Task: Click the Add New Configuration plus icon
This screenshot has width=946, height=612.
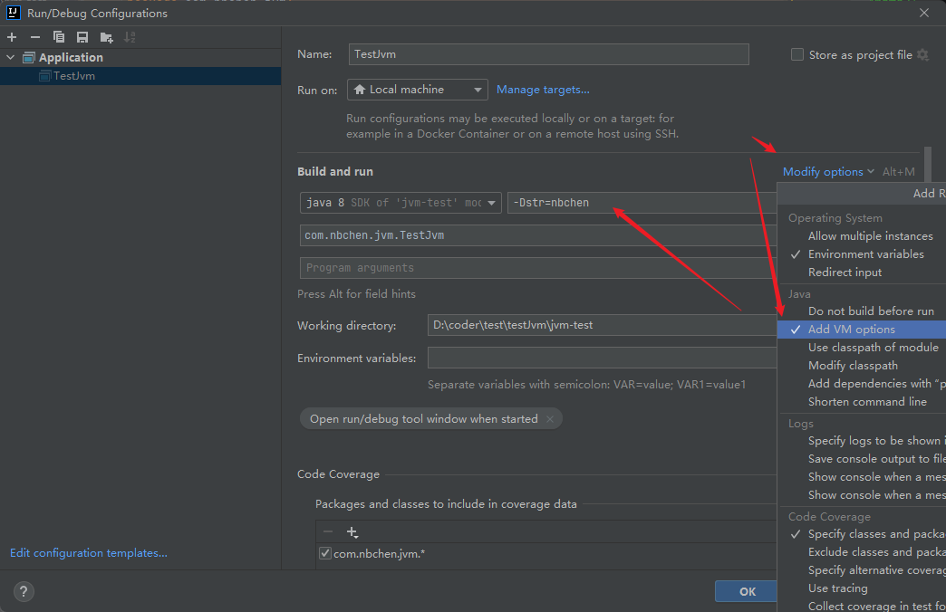Action: coord(12,37)
